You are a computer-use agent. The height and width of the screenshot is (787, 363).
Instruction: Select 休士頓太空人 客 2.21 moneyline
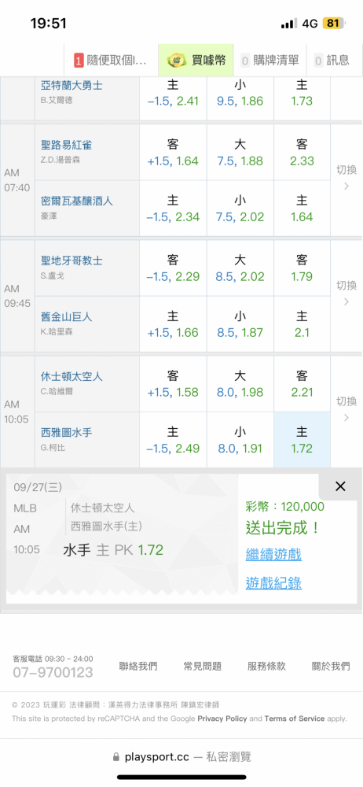point(302,384)
